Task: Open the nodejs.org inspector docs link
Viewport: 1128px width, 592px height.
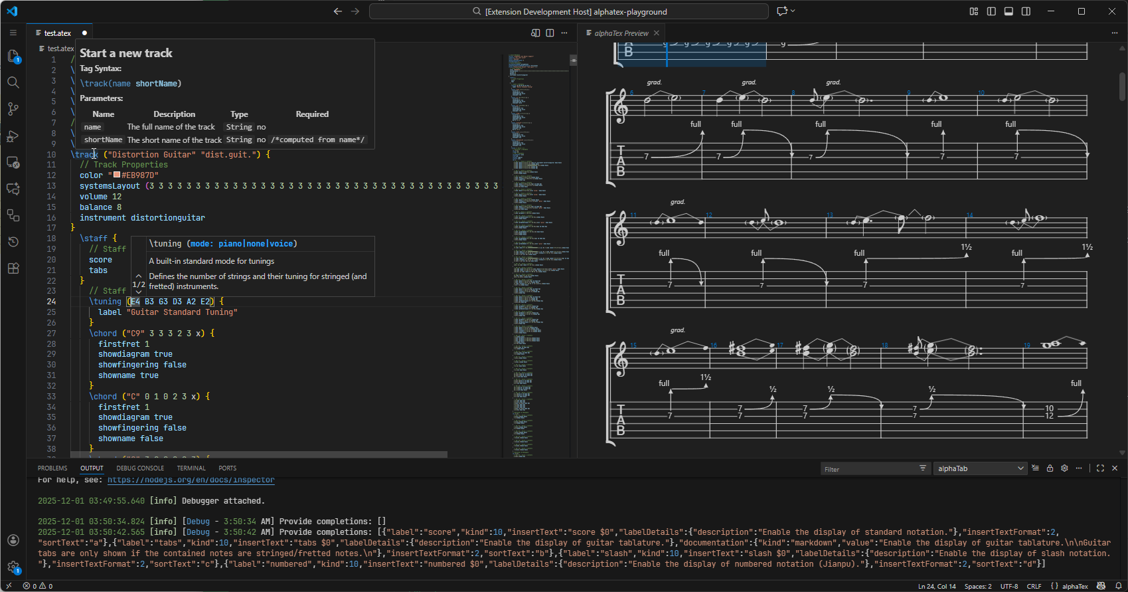Action: 191,480
